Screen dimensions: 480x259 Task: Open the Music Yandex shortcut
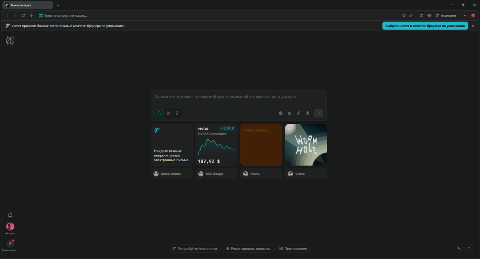tap(172, 174)
